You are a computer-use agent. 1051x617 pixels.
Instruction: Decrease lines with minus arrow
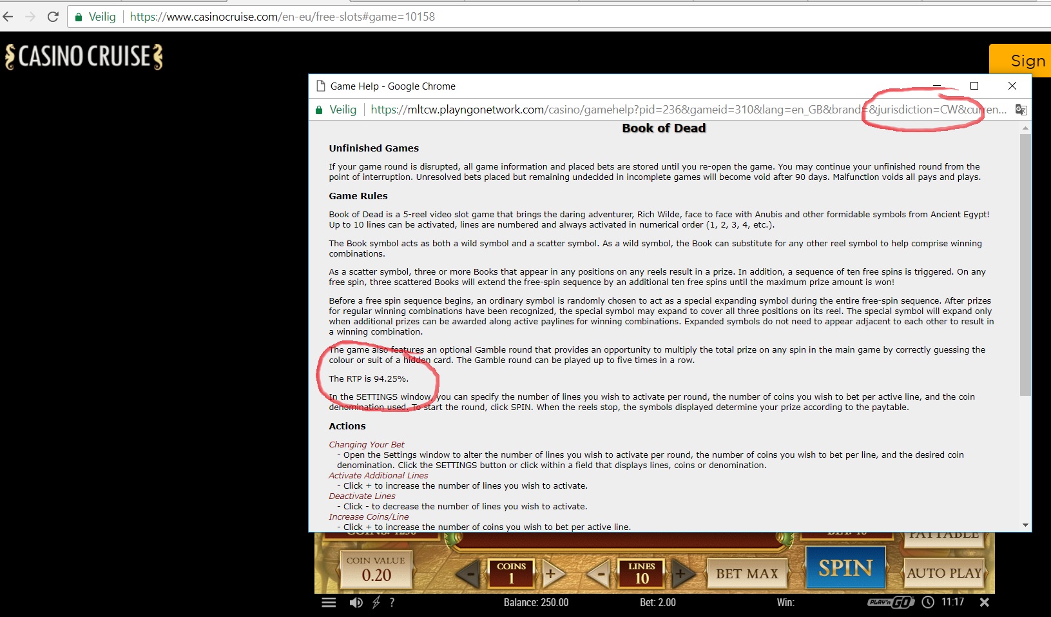coord(600,573)
